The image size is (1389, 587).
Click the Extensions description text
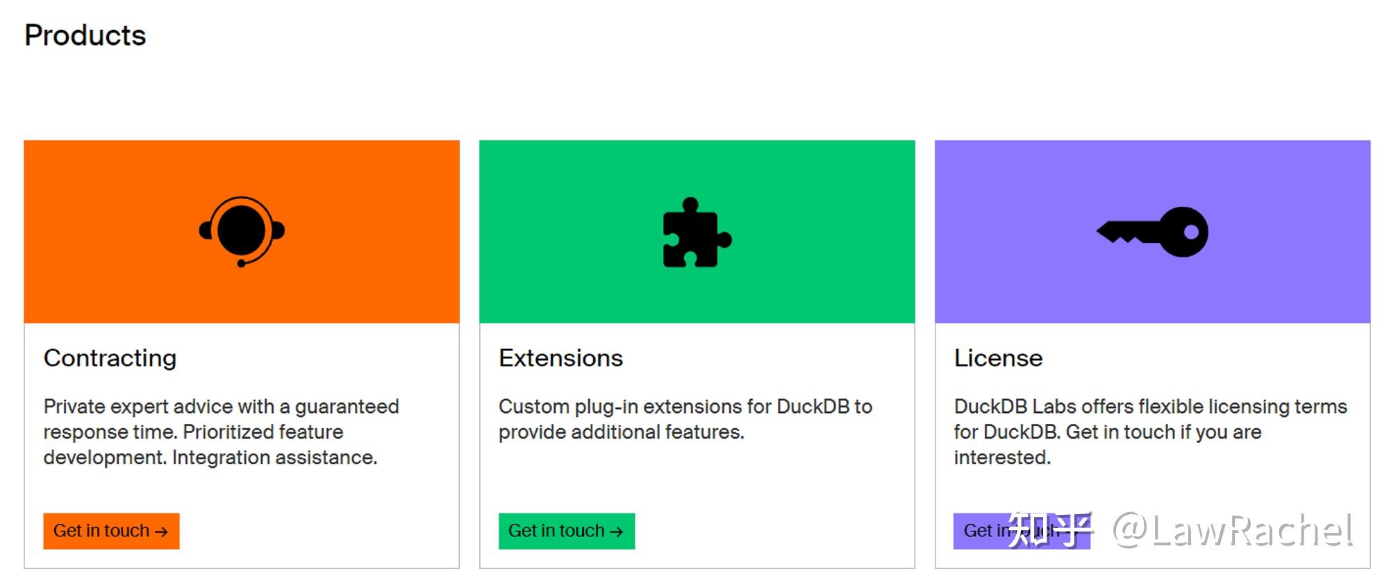click(685, 419)
